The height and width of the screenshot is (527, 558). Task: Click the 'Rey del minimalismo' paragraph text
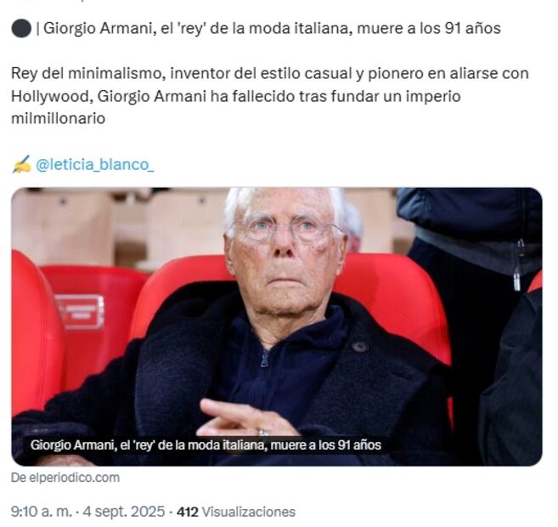(x=270, y=96)
